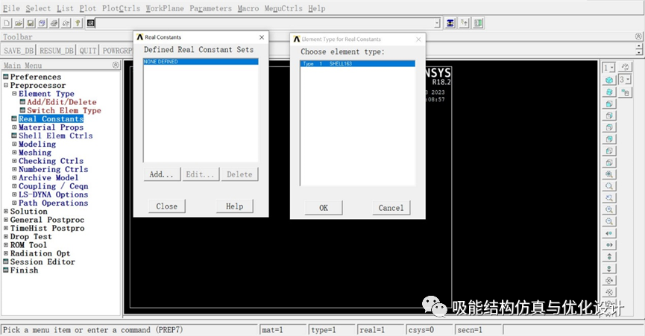Click the Save Analysis floppy disk icon
This screenshot has height=336, width=645.
31,23
